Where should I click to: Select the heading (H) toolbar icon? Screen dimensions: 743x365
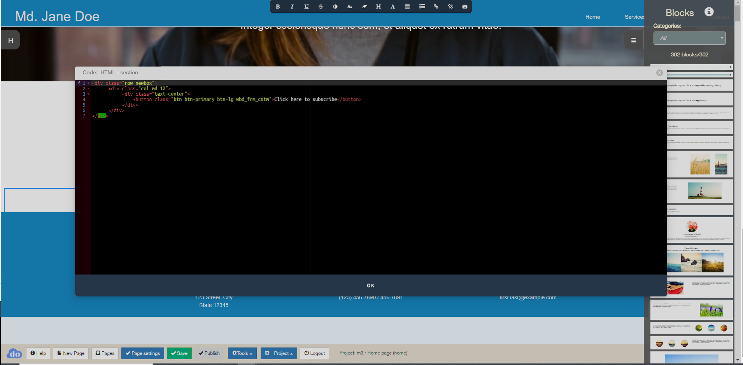coord(379,7)
